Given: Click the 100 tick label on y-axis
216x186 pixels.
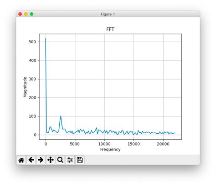Looking at the screenshot, I should click(32, 116).
